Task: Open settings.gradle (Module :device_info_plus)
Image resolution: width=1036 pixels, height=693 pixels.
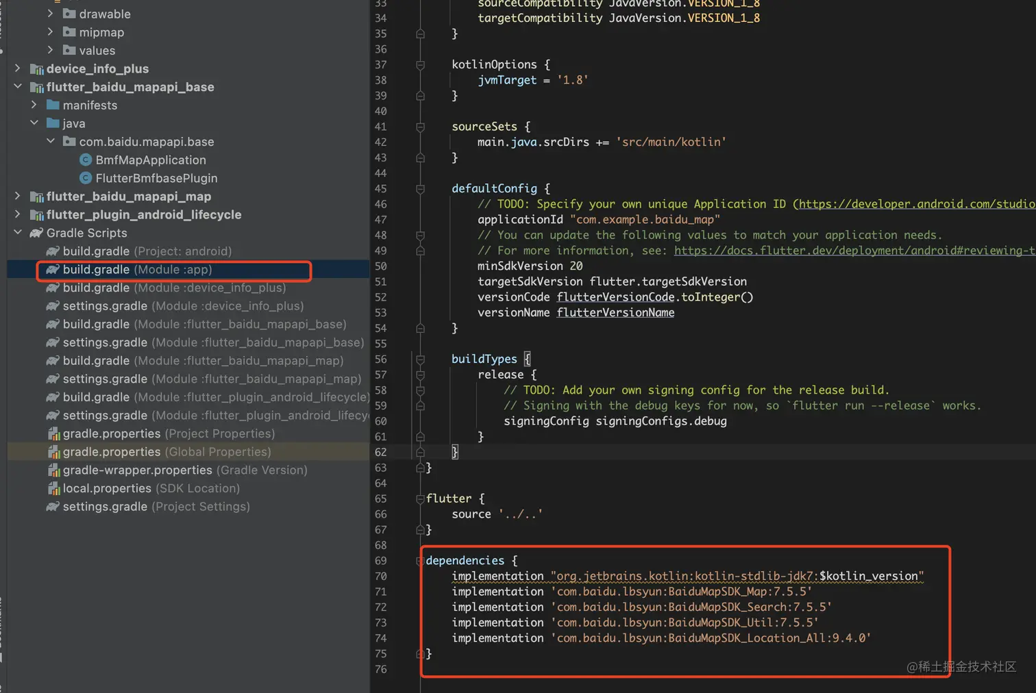Action: point(184,305)
